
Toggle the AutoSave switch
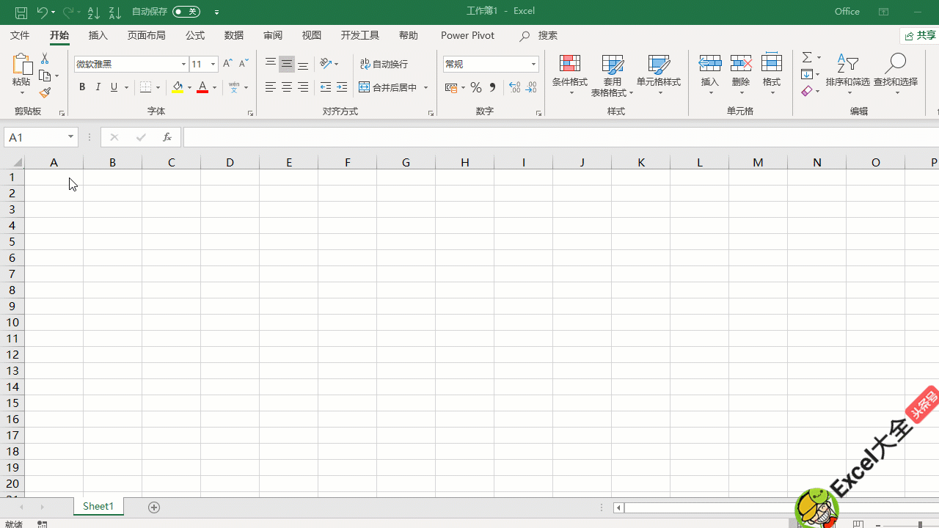(186, 12)
